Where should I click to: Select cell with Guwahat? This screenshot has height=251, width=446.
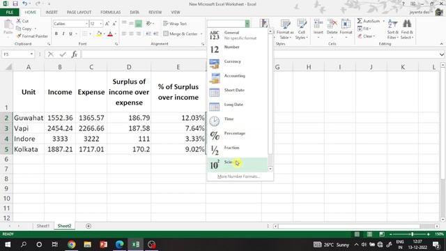[29, 118]
